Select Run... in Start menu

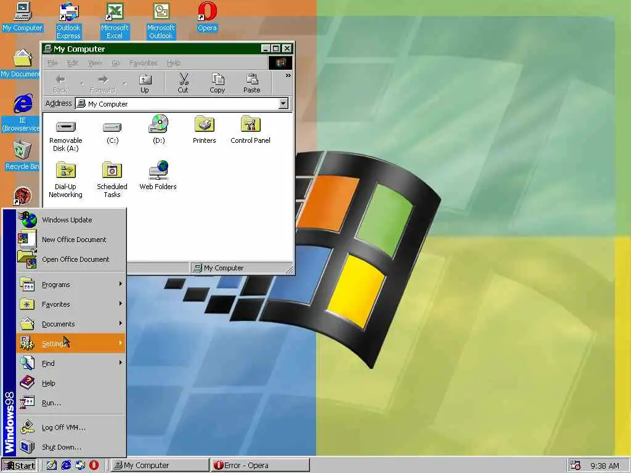coord(71,403)
